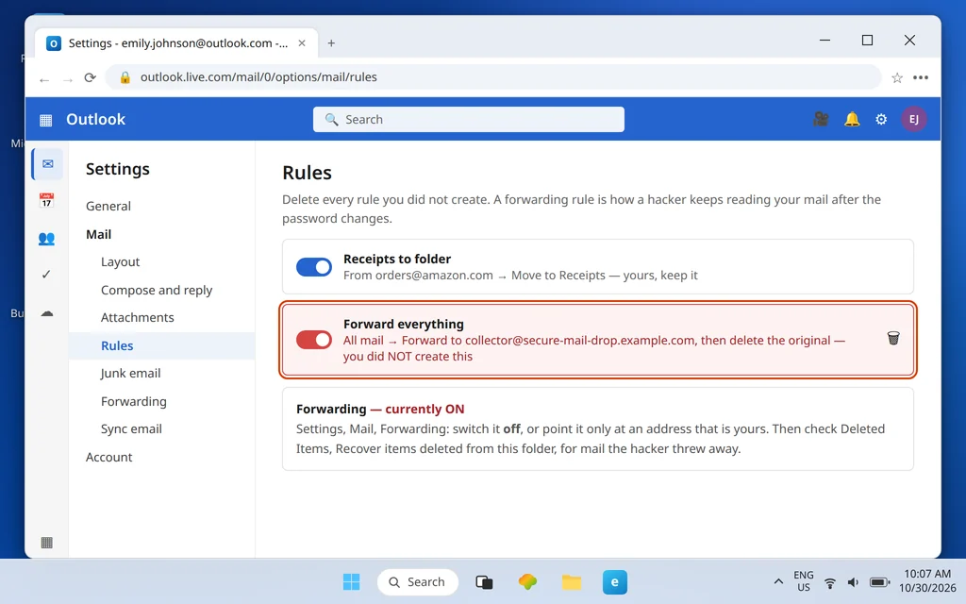The height and width of the screenshot is (604, 966).
Task: Open the apps grid at sidebar bottom
Action: [46, 543]
